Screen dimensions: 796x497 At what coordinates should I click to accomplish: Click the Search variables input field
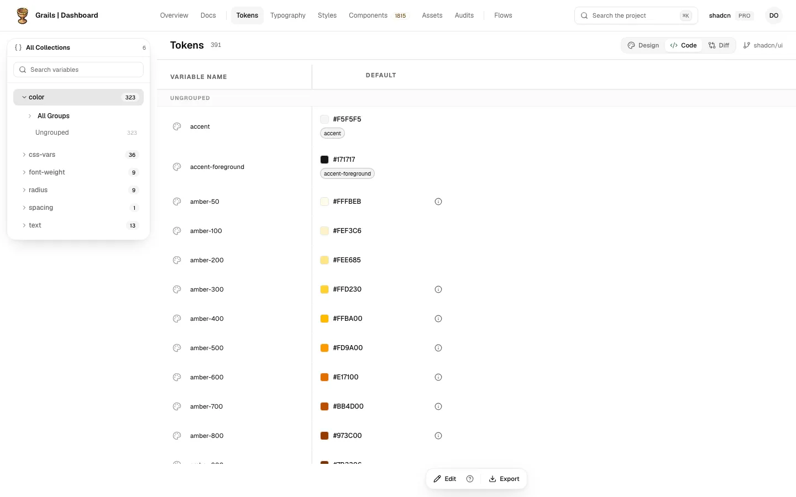click(78, 70)
